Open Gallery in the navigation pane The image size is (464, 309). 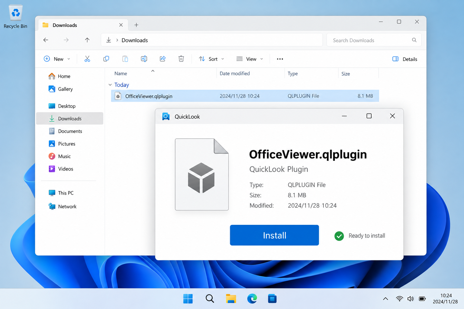pyautogui.click(x=61, y=89)
